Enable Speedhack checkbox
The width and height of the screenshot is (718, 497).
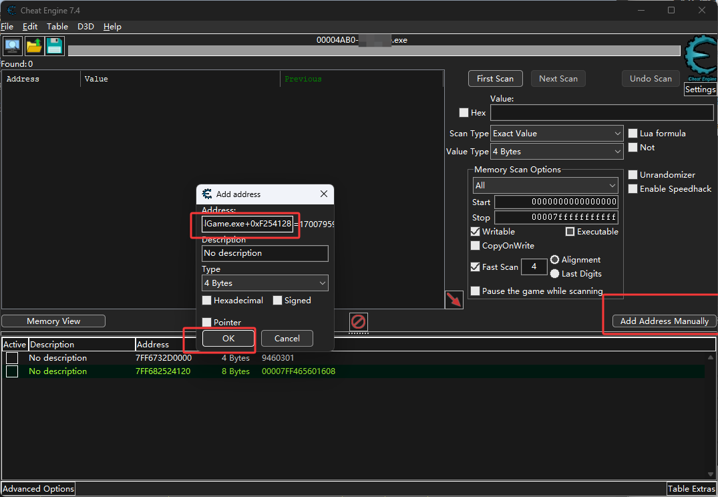pos(633,189)
